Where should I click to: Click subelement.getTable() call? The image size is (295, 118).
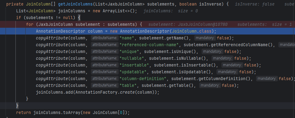[x=167, y=85]
